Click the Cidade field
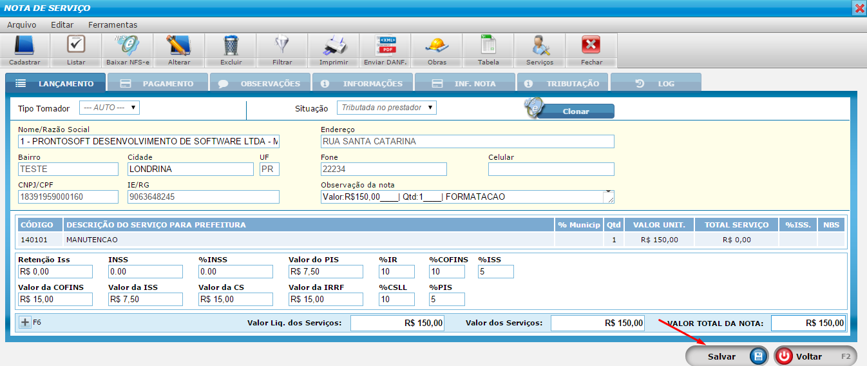 (191, 169)
